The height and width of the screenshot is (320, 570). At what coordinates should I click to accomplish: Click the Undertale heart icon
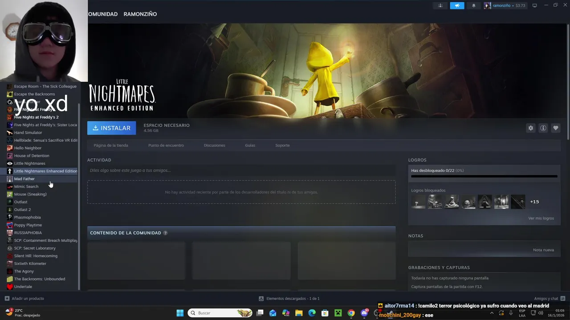10,287
